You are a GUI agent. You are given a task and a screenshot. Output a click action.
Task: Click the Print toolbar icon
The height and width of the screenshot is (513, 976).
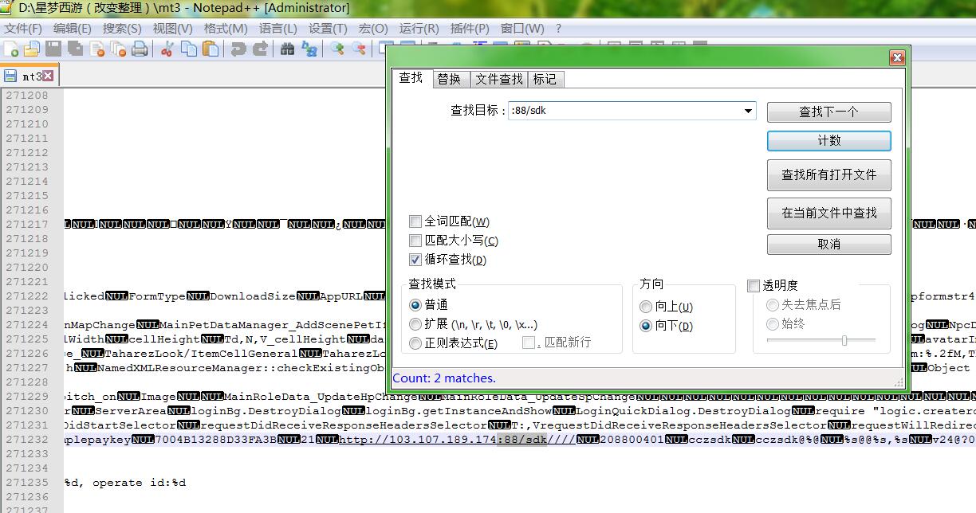click(140, 49)
